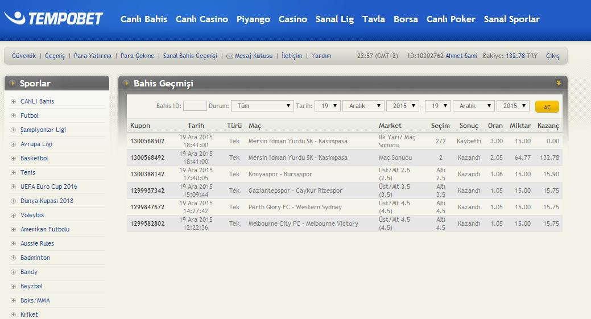This screenshot has height=319, width=591.
Task: Open the start month Aralık dropdown
Action: pyautogui.click(x=363, y=106)
